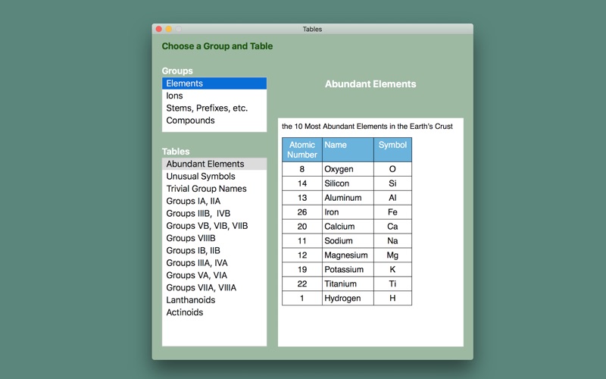606x379 pixels.
Task: Click the Iron name cell
Action: 348,212
